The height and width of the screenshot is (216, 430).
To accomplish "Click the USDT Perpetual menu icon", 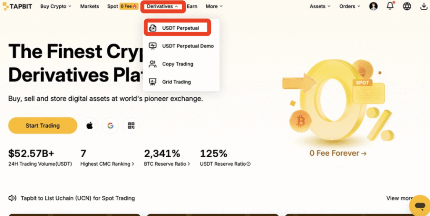I will pyautogui.click(x=153, y=28).
